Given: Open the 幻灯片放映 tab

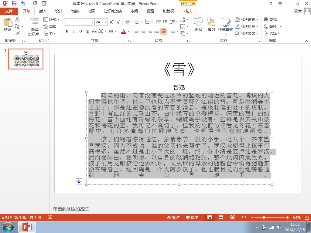Looking at the screenshot, I should 113,11.
